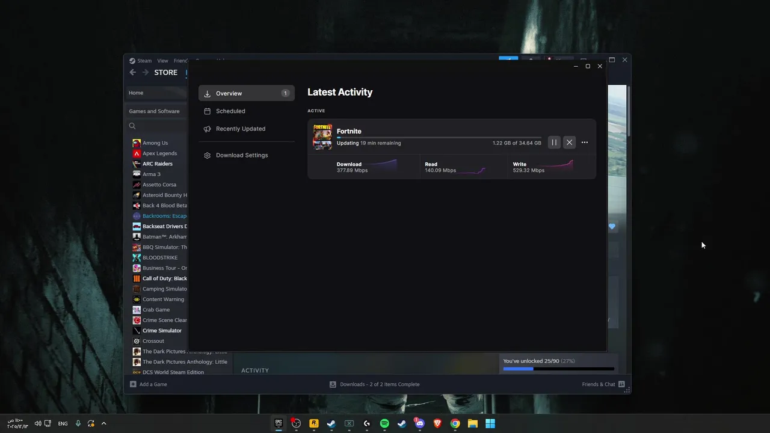Image resolution: width=770 pixels, height=433 pixels.
Task: Select ARC Raiders in the game list
Action: (158, 164)
